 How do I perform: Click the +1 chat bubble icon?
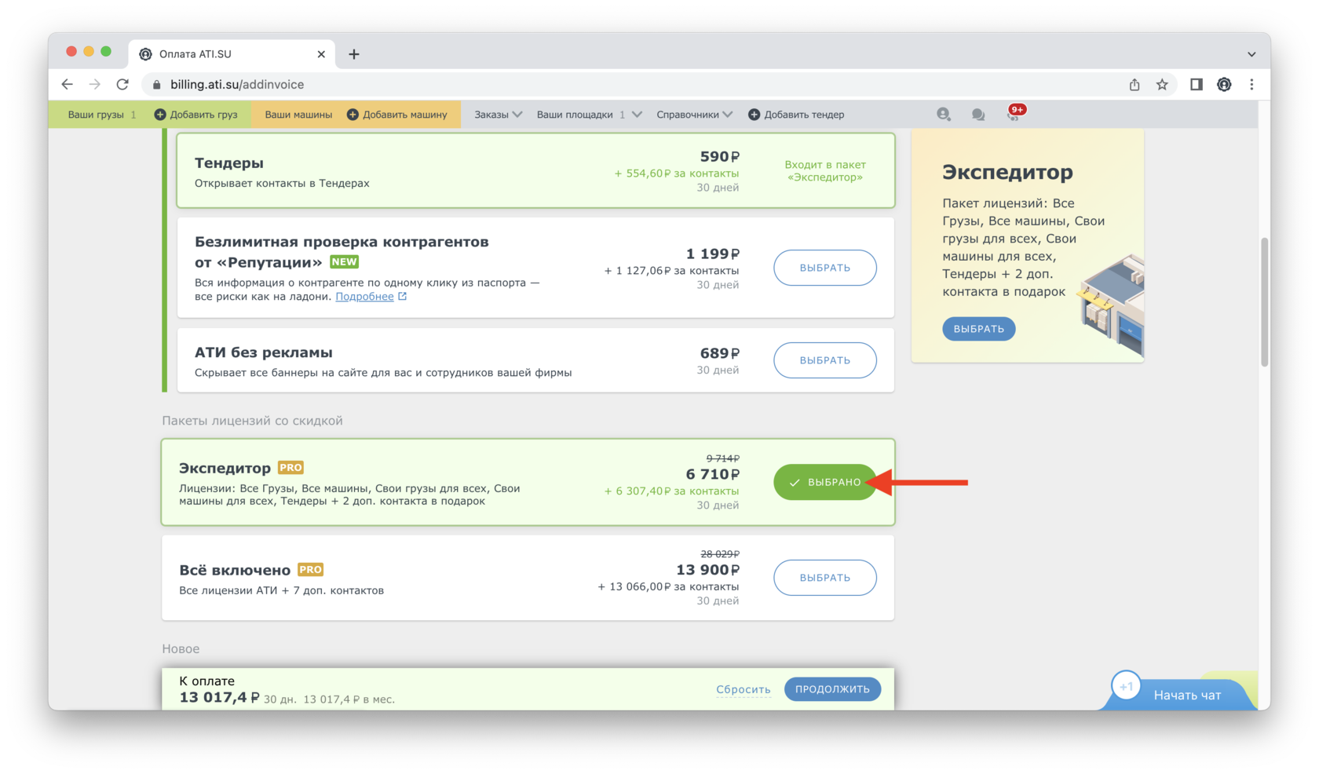click(x=1126, y=686)
